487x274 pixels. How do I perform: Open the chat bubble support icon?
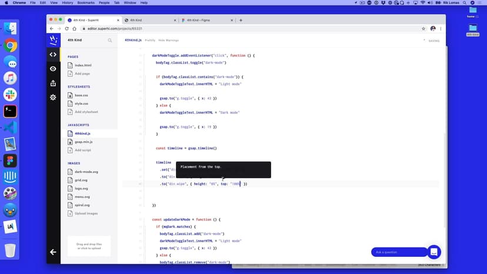pyautogui.click(x=434, y=252)
